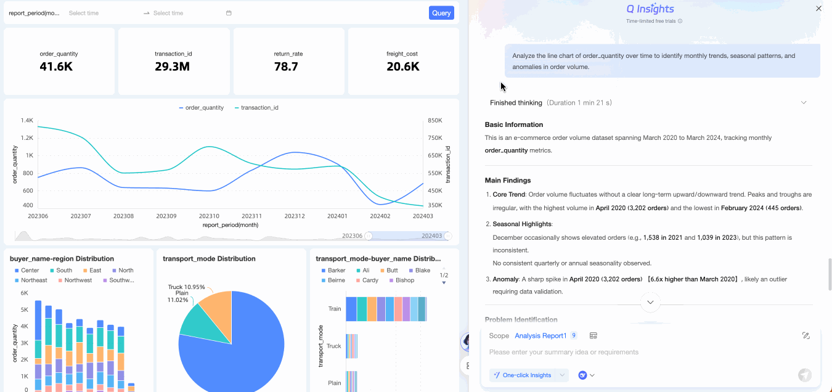
Task: Click the order_quantity 41.6K card
Action: [x=59, y=60]
